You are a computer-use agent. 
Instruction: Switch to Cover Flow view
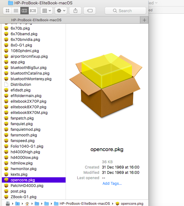[x=33, y=11]
